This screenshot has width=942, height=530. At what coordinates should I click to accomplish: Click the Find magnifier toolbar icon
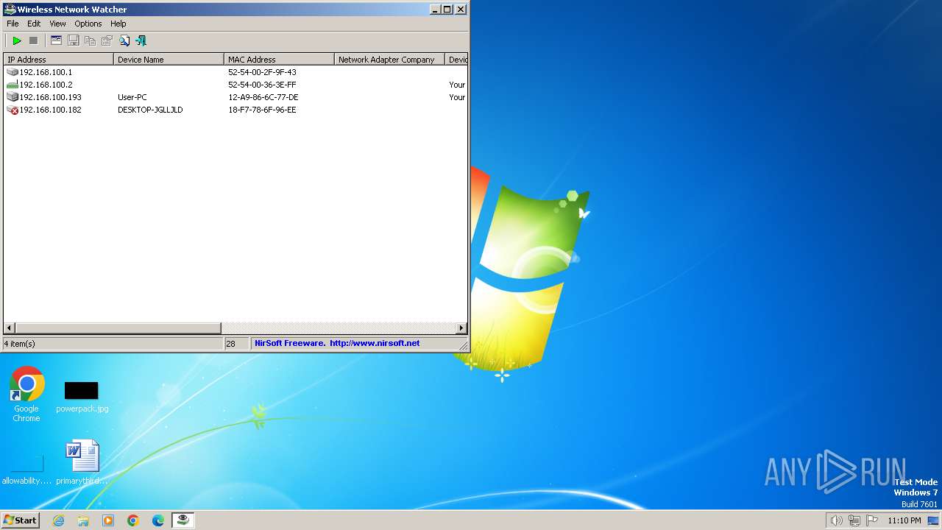[x=124, y=40]
